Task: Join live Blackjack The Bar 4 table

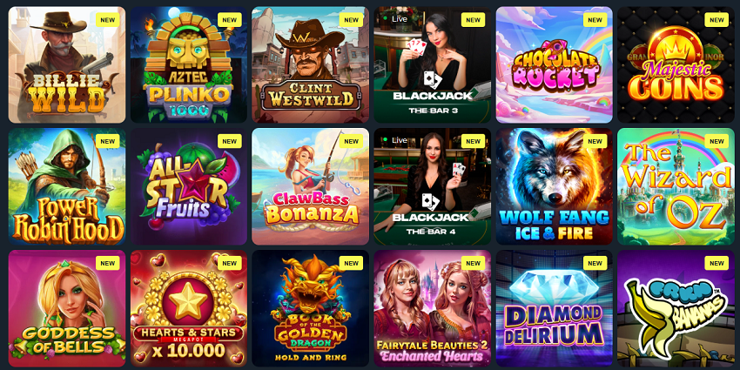Action: (x=433, y=186)
